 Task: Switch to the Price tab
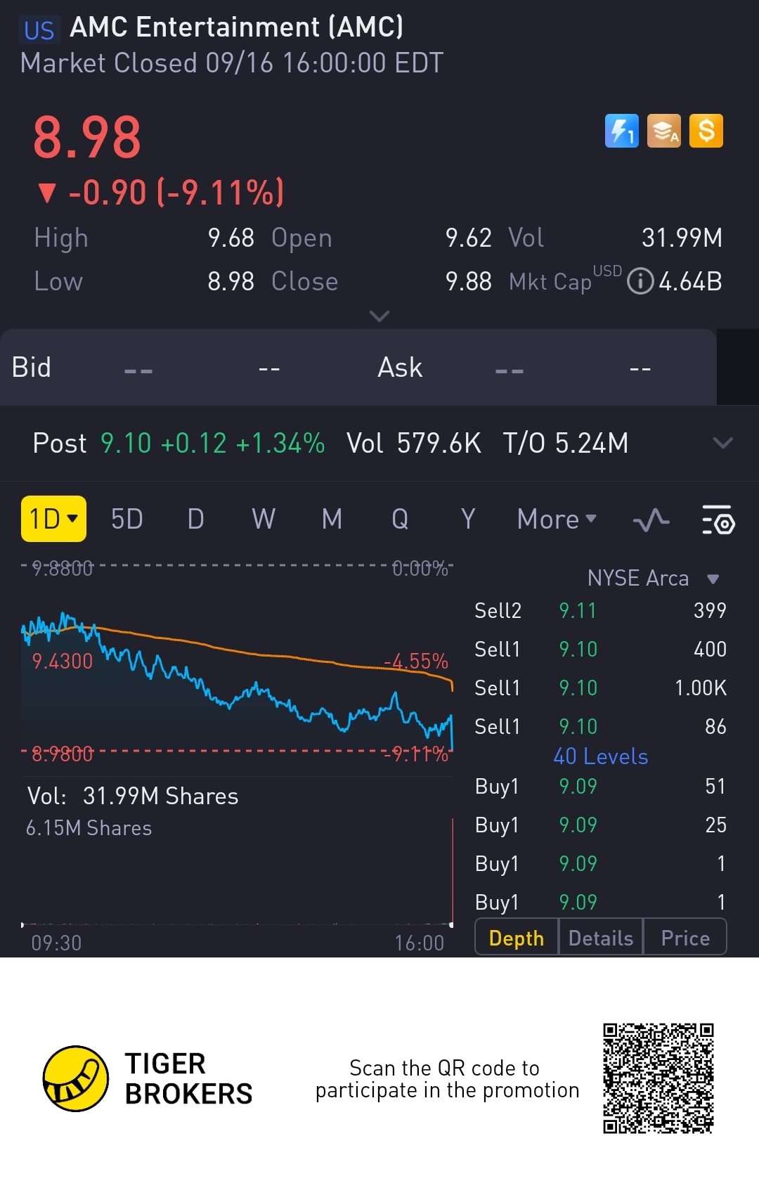pos(685,938)
